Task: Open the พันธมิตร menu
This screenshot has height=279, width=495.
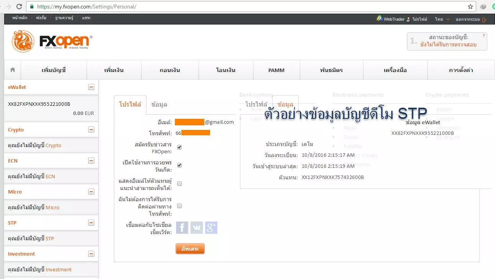Action: click(331, 70)
